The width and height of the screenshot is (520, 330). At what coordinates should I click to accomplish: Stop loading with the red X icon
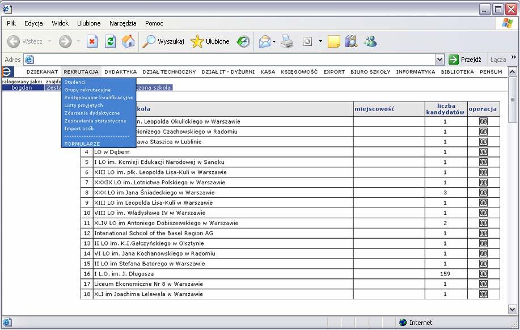(x=92, y=41)
